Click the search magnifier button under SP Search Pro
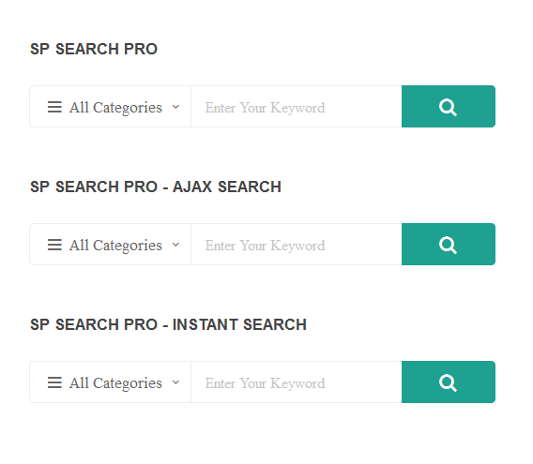The image size is (533, 464). coord(449,106)
